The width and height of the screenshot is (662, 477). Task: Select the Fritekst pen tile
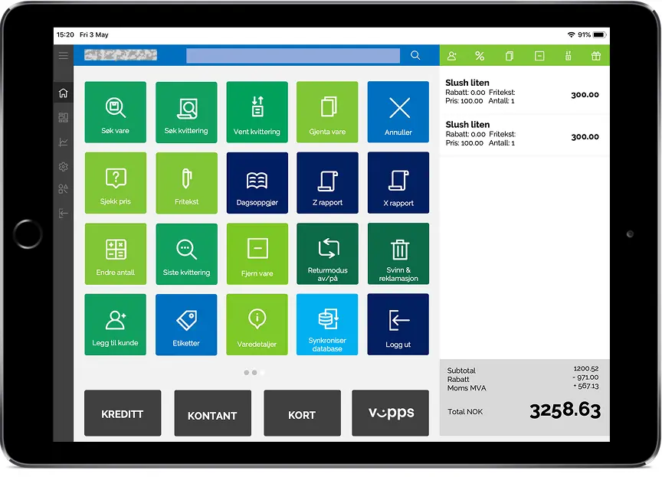point(186,183)
